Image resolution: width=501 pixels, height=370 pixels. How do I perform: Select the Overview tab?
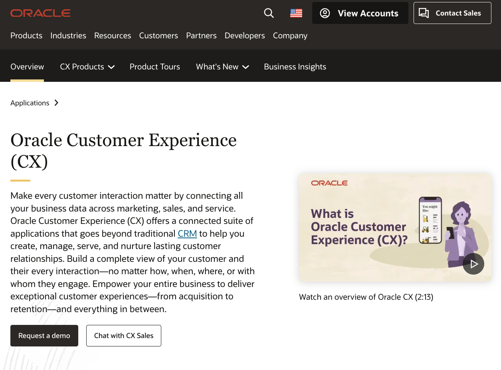pos(27,67)
